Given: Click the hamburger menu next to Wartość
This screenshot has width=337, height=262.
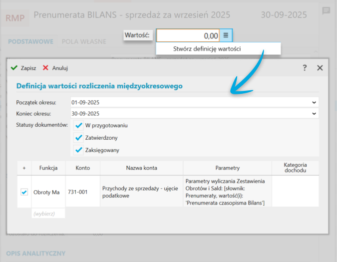Looking at the screenshot, I should tap(226, 35).
